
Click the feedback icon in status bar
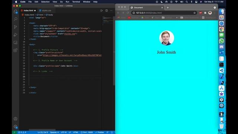click(107, 133)
